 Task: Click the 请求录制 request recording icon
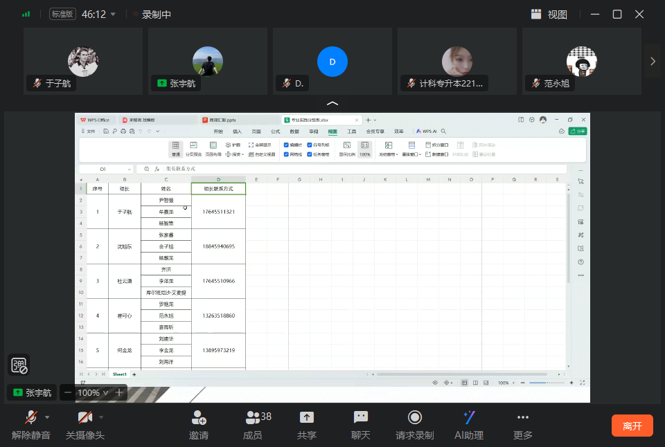tap(415, 418)
